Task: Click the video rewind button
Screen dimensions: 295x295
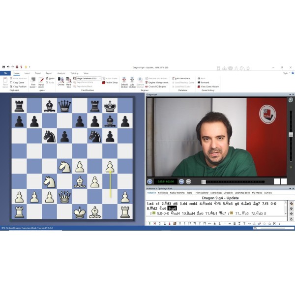Action: (x=181, y=181)
